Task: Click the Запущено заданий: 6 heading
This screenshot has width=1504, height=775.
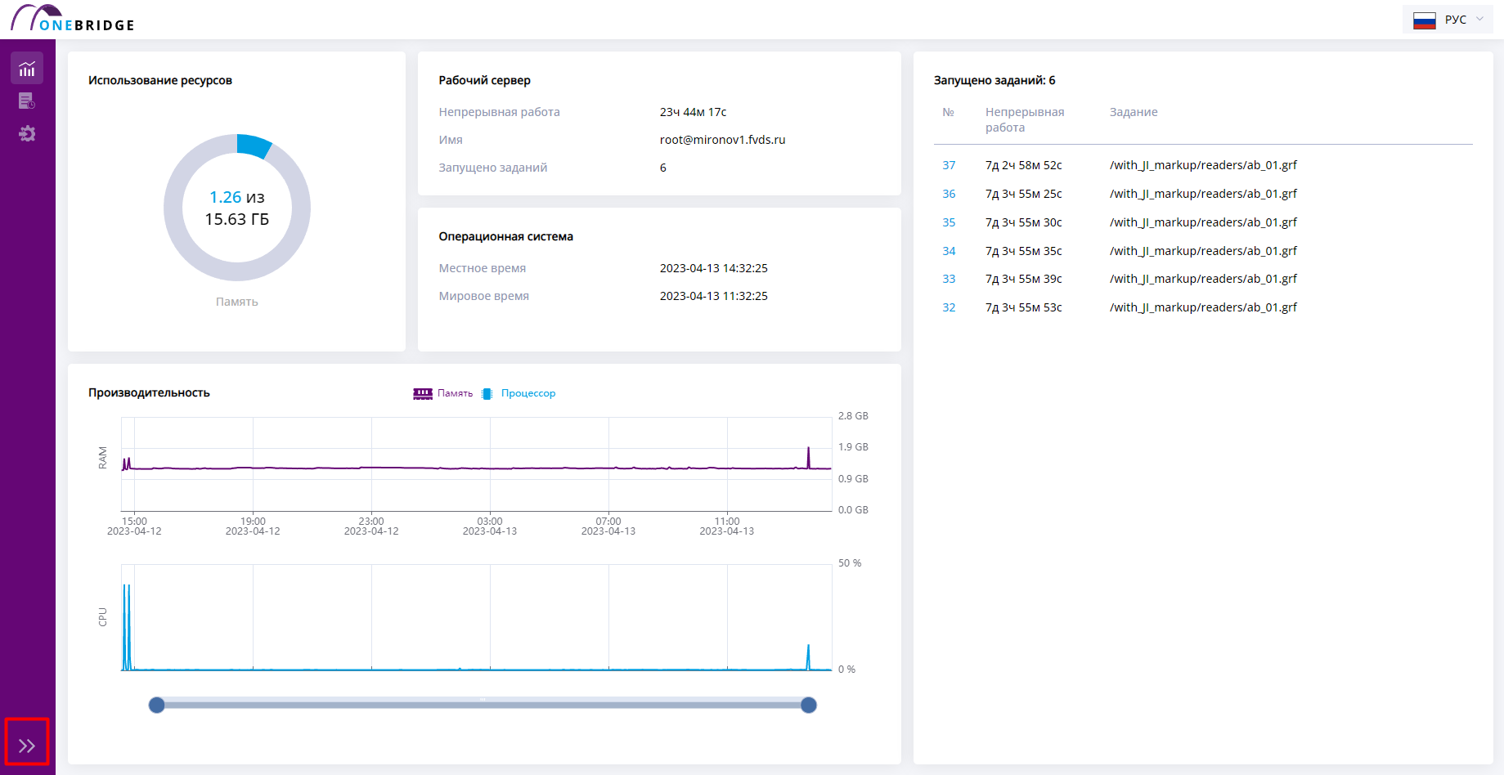Action: [x=994, y=80]
